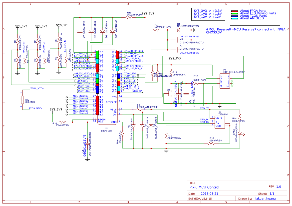Click the R19 resistor symbol
The width and height of the screenshot is (292, 206).
tap(129, 17)
